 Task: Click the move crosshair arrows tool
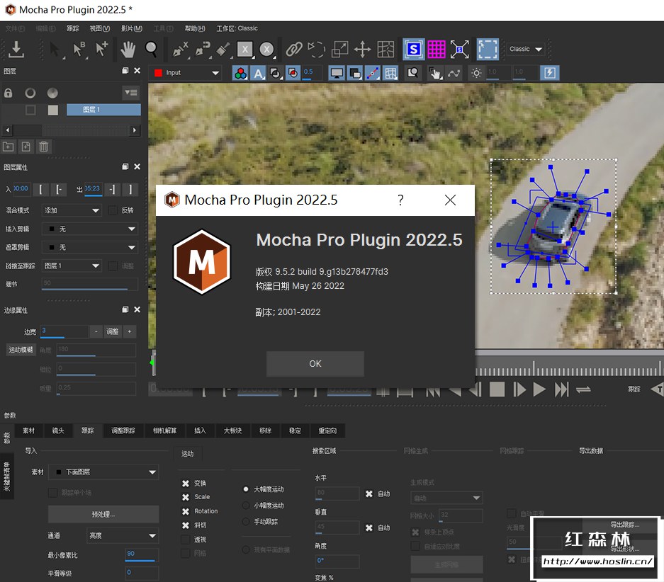coord(362,49)
